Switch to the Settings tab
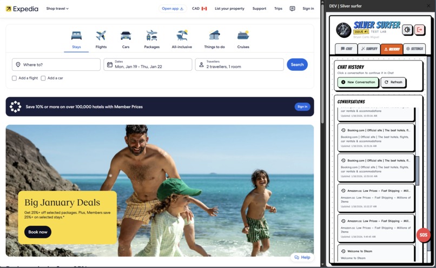The width and height of the screenshot is (436, 268). coord(414,49)
